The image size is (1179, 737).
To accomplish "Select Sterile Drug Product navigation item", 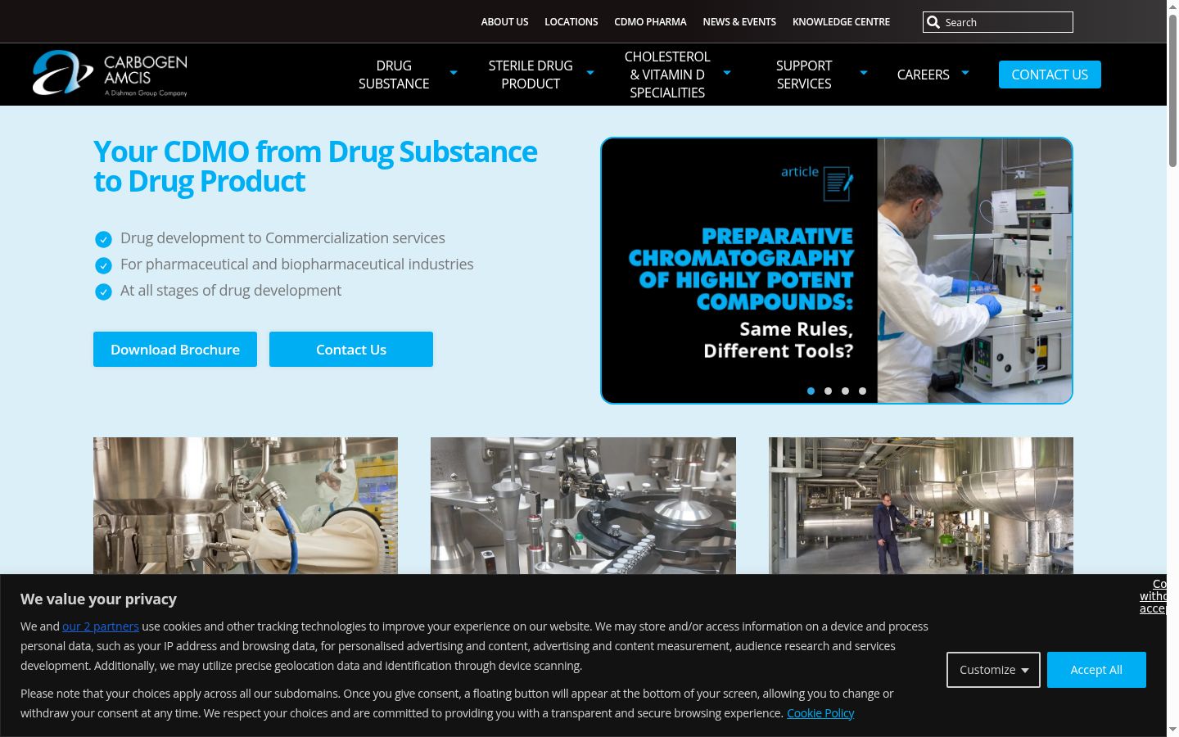I will [x=531, y=75].
